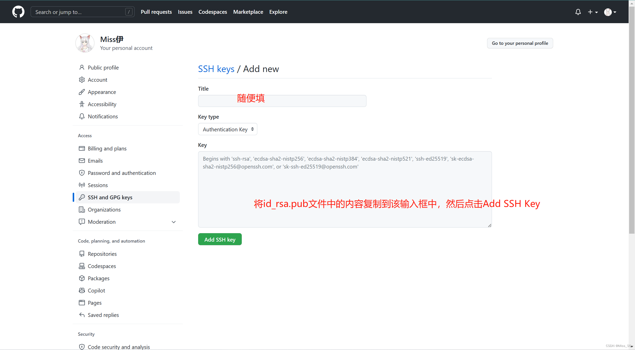
Task: Select the Public profile sidebar icon
Action: coord(82,67)
